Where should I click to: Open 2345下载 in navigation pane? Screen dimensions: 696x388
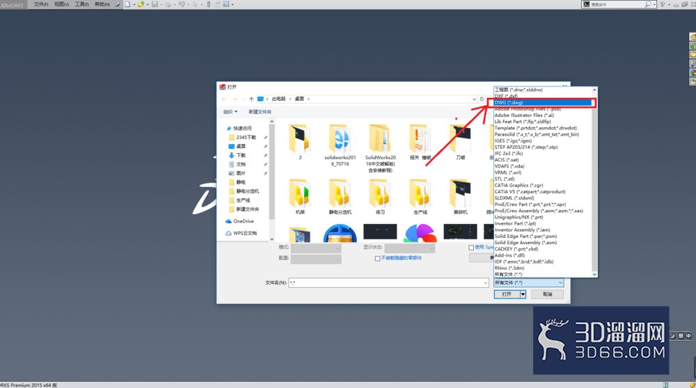coord(246,138)
